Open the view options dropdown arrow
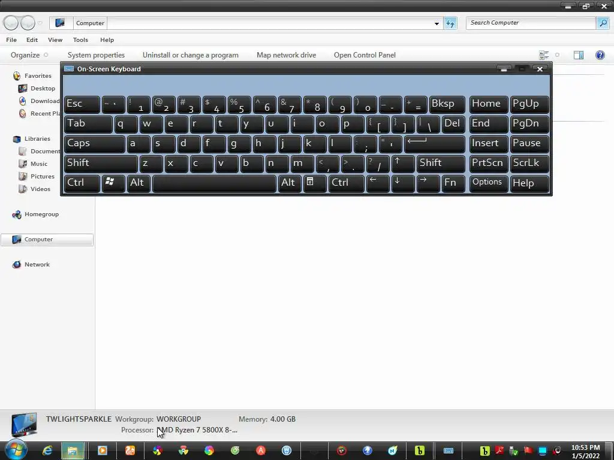Image resolution: width=614 pixels, height=460 pixels. 557,55
